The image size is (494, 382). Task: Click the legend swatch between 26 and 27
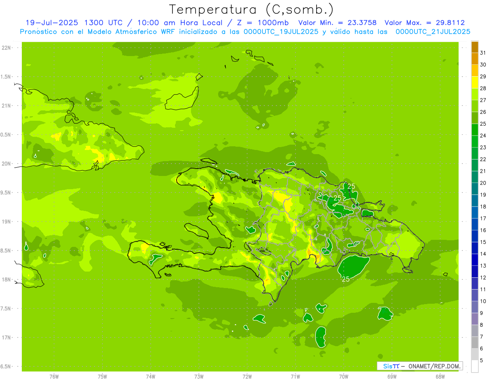pos(475,106)
